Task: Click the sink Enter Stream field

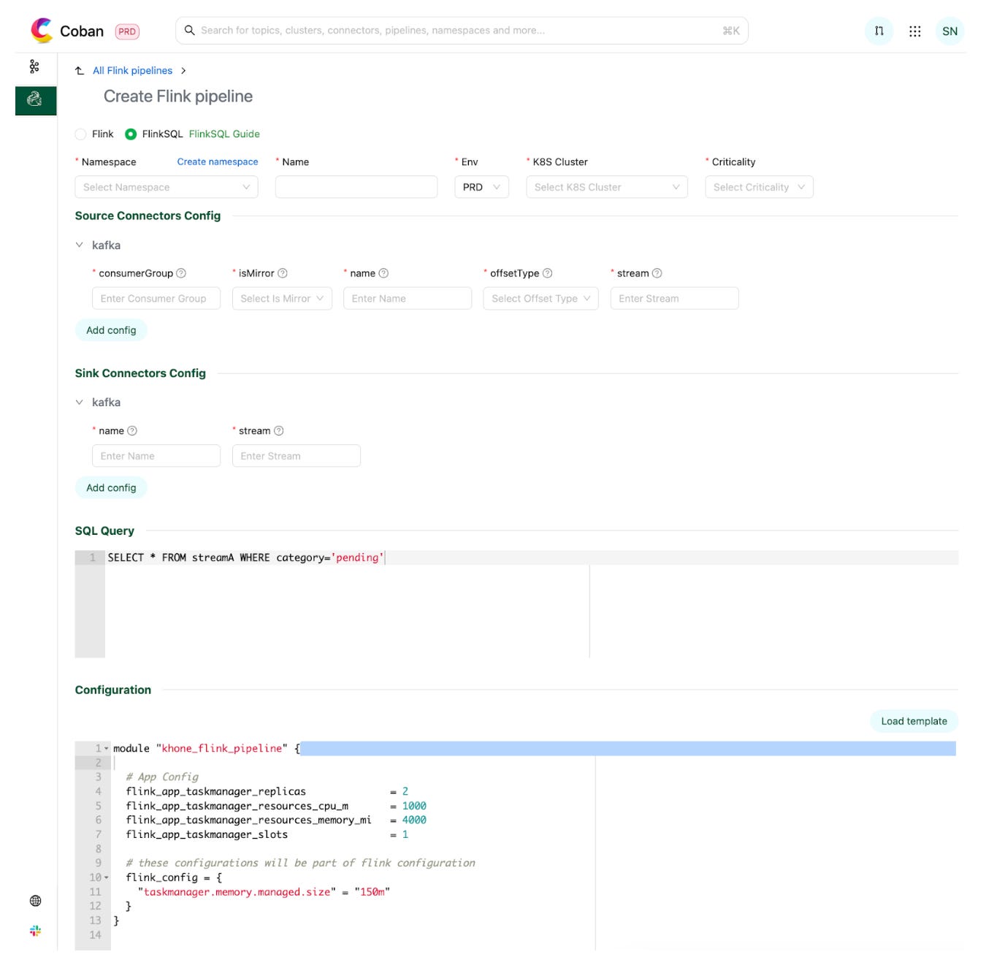Action: pyautogui.click(x=297, y=456)
